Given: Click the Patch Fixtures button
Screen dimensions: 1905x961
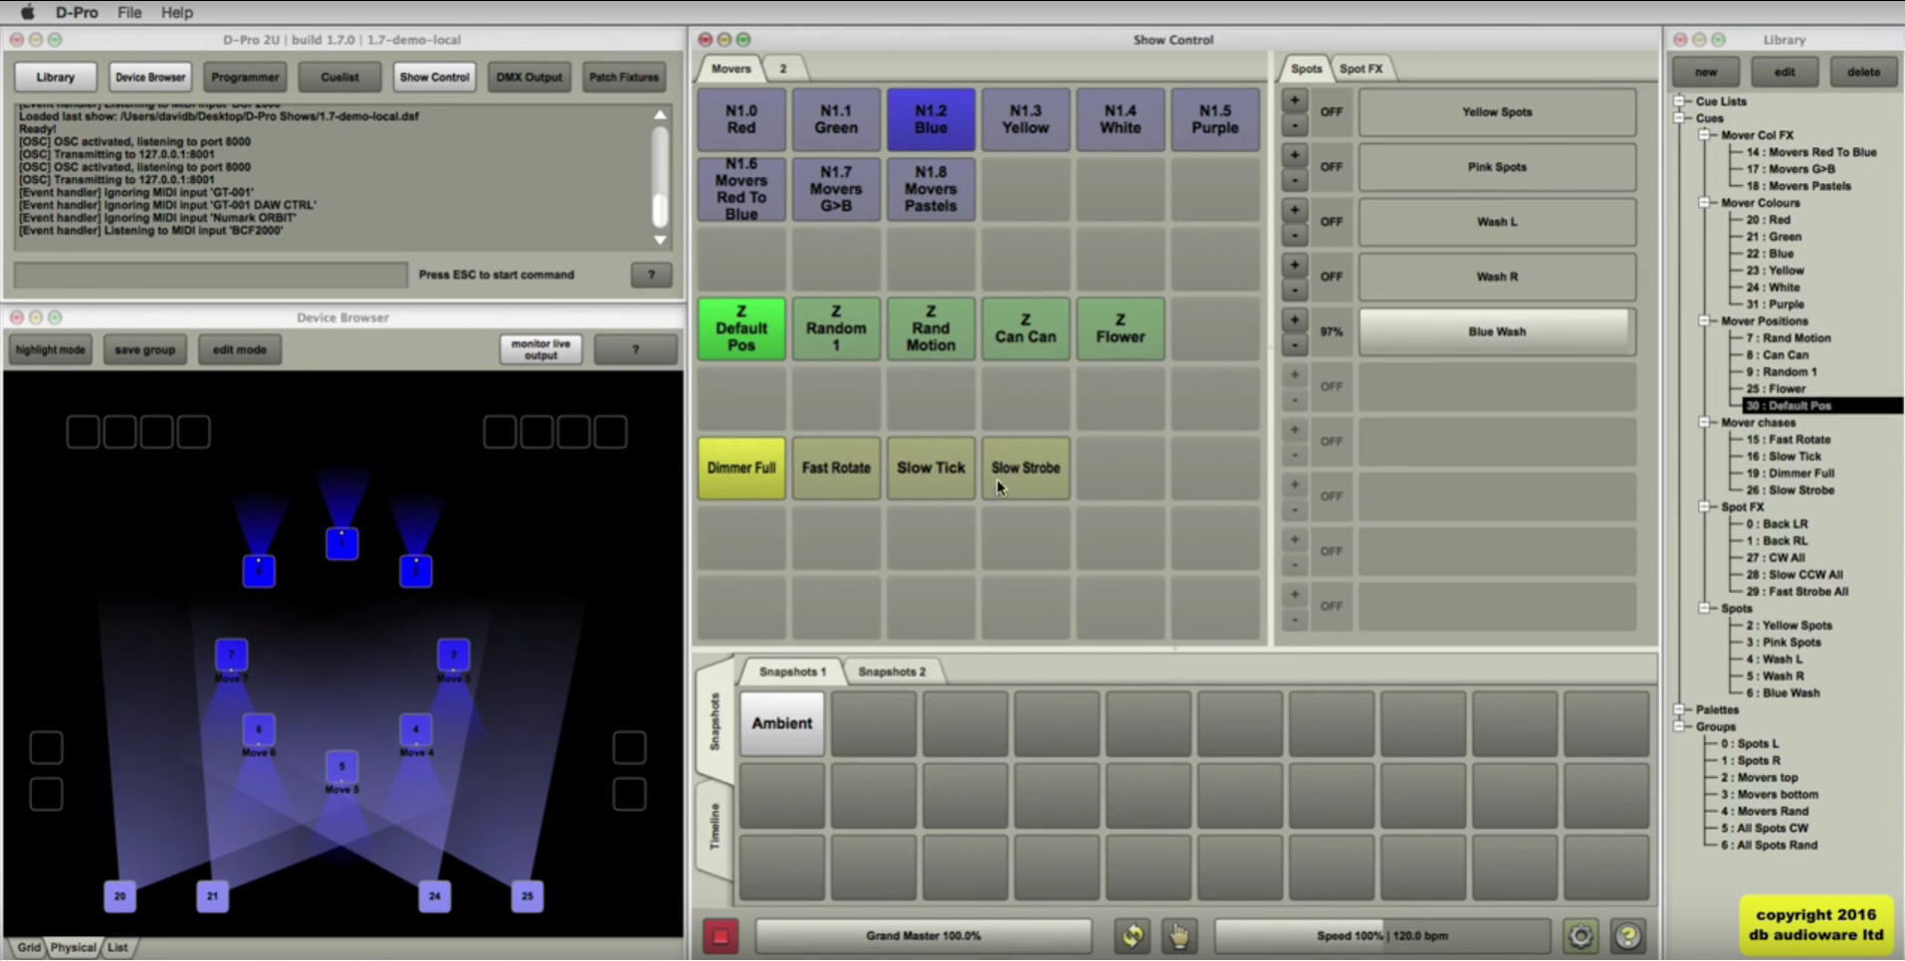Looking at the screenshot, I should click(623, 77).
